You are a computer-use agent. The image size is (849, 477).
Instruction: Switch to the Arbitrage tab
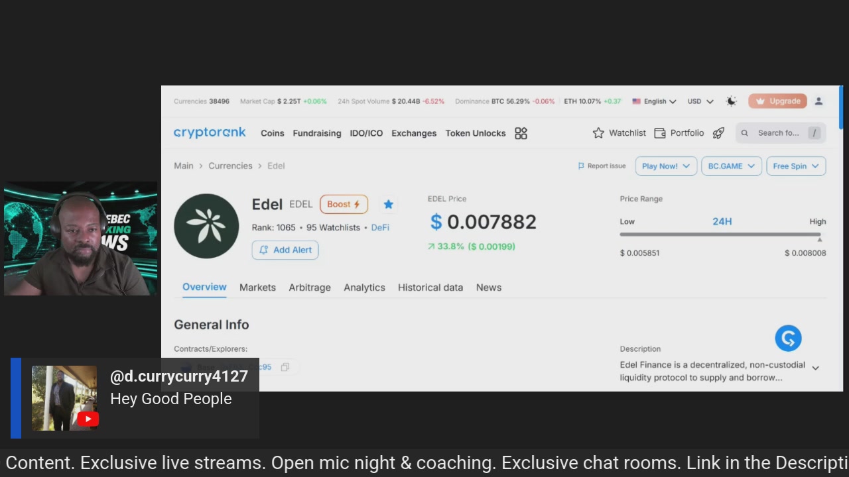[310, 288]
